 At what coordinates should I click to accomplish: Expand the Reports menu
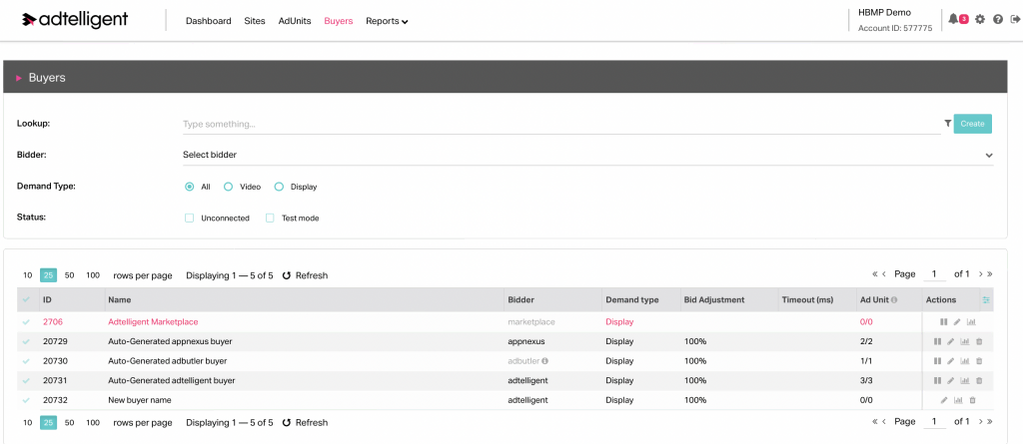pyautogui.click(x=387, y=21)
